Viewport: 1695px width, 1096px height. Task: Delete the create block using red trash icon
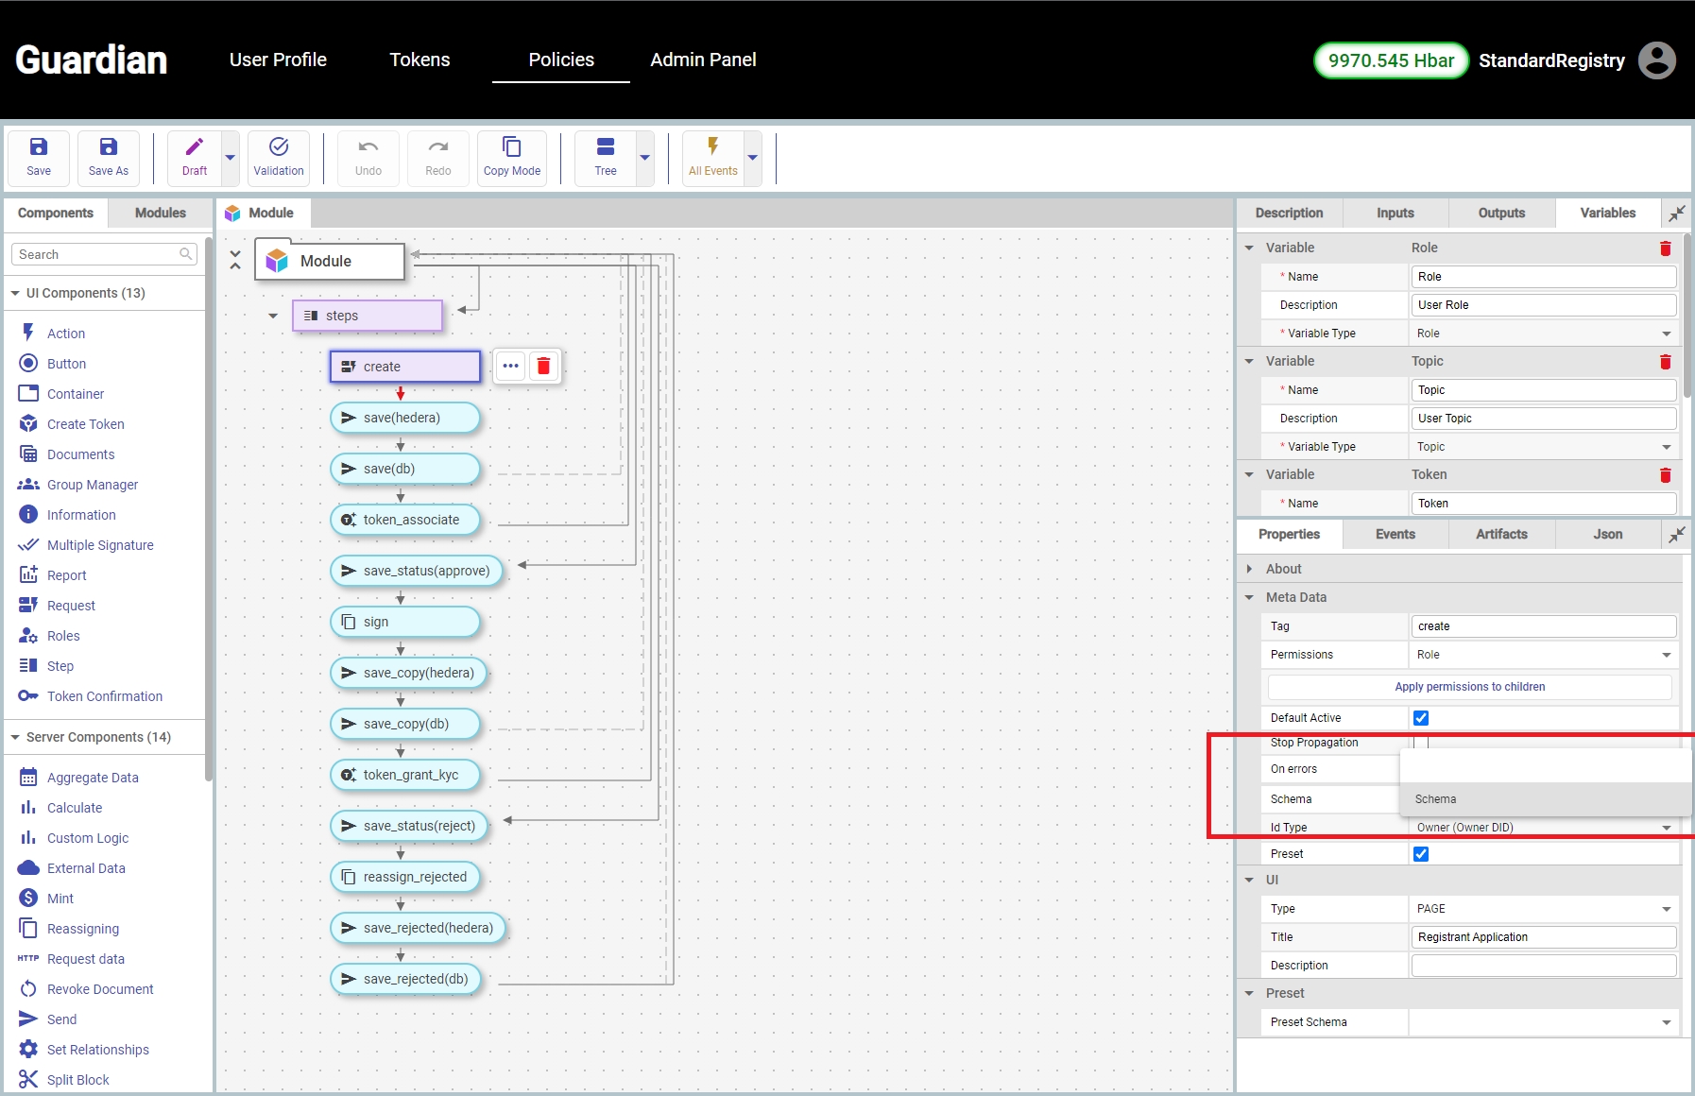543,367
